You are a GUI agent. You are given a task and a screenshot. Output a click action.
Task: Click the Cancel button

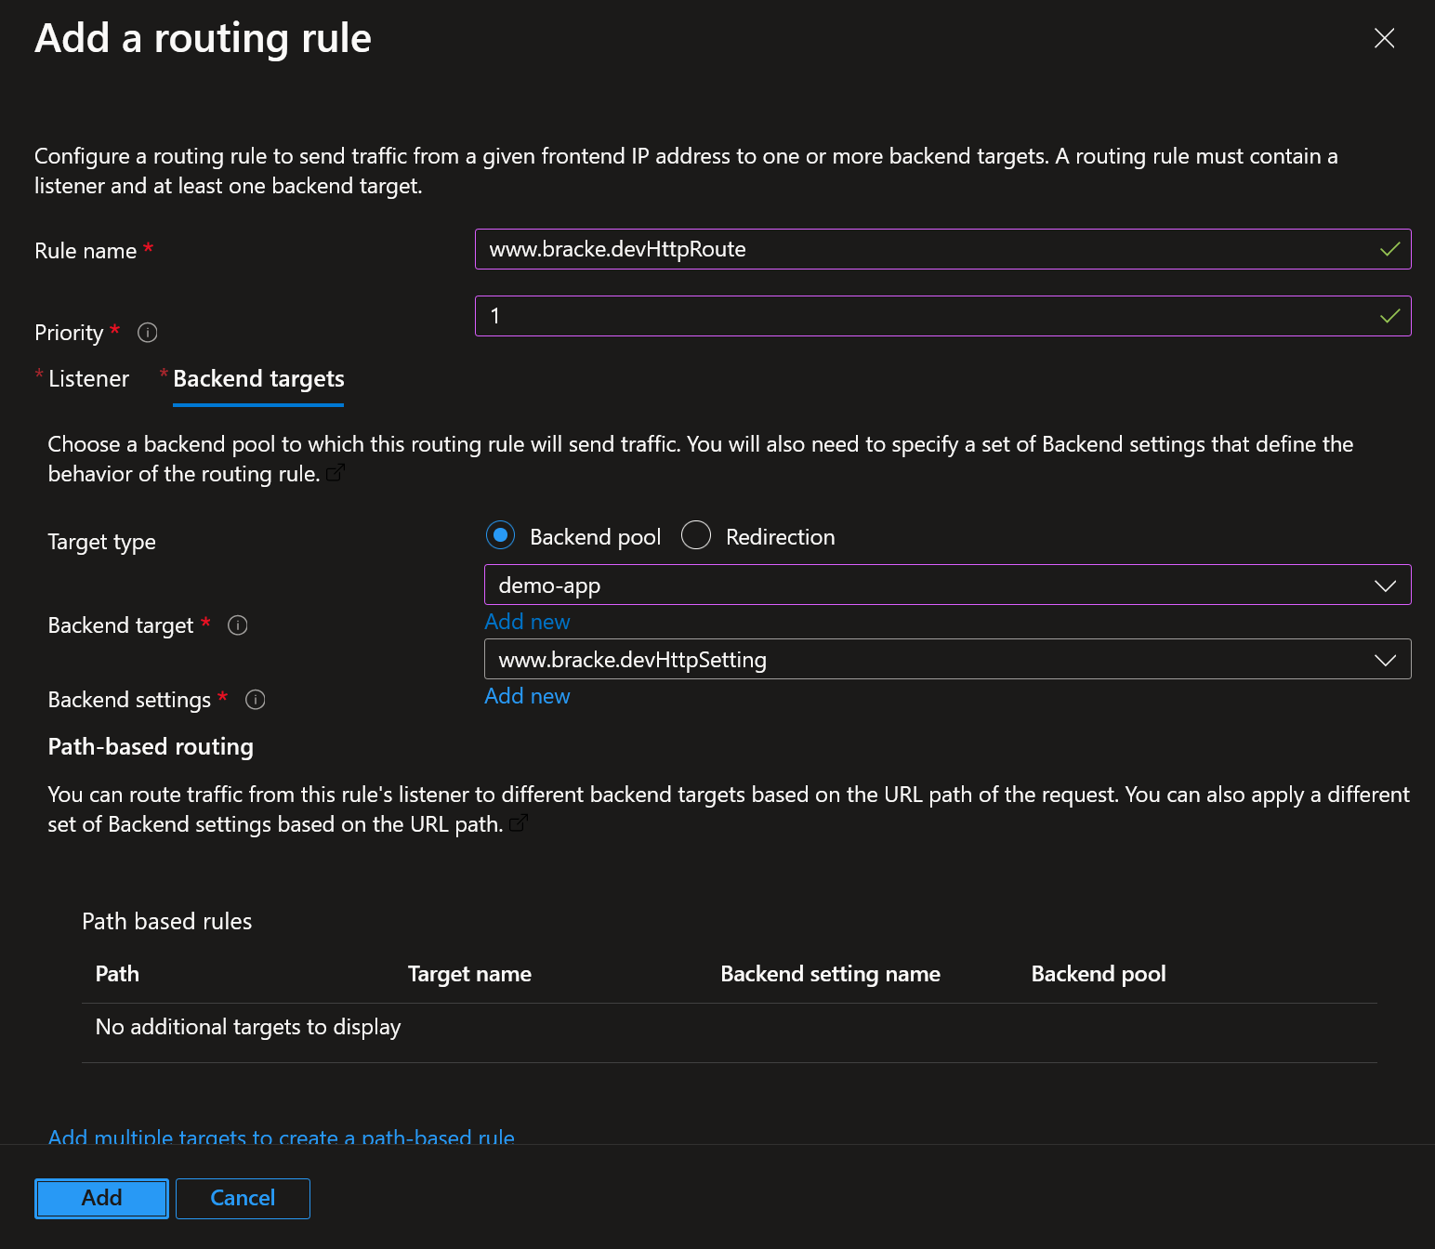[x=243, y=1198]
